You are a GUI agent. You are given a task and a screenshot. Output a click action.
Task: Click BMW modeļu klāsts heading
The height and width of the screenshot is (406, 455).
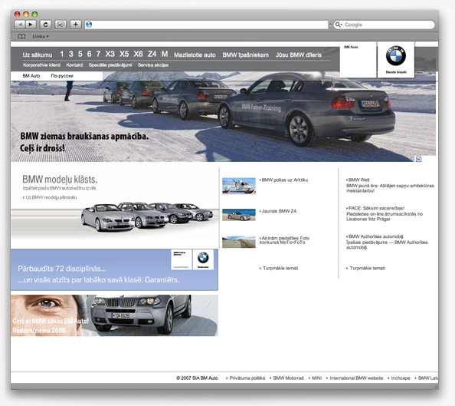60,179
